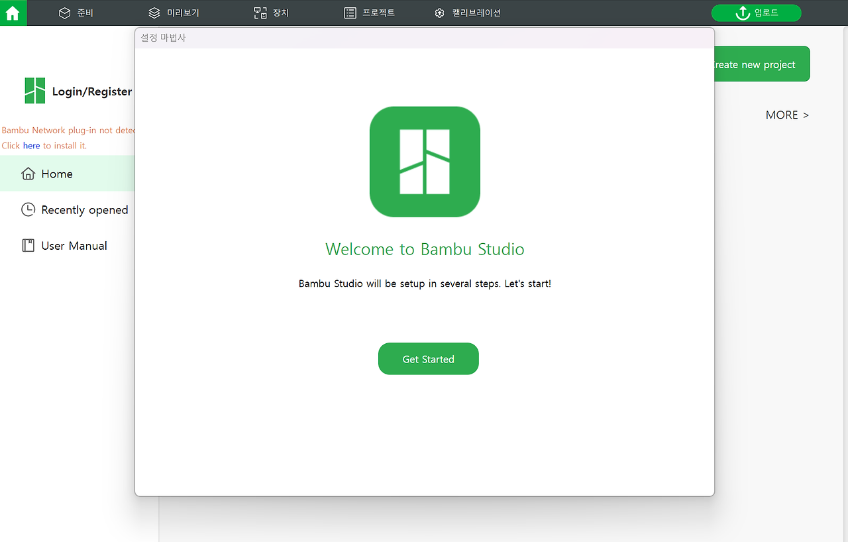Select the 프로젝트 tab
Image resolution: width=848 pixels, height=542 pixels.
tap(370, 13)
